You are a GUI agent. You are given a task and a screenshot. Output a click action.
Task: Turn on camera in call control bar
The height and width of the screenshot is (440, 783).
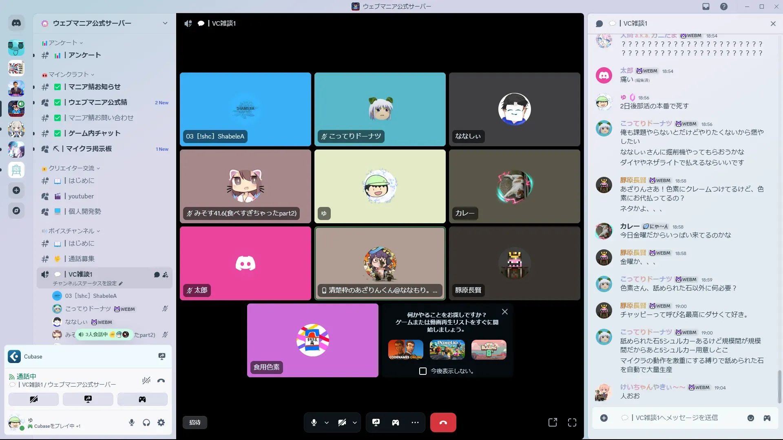pos(342,422)
